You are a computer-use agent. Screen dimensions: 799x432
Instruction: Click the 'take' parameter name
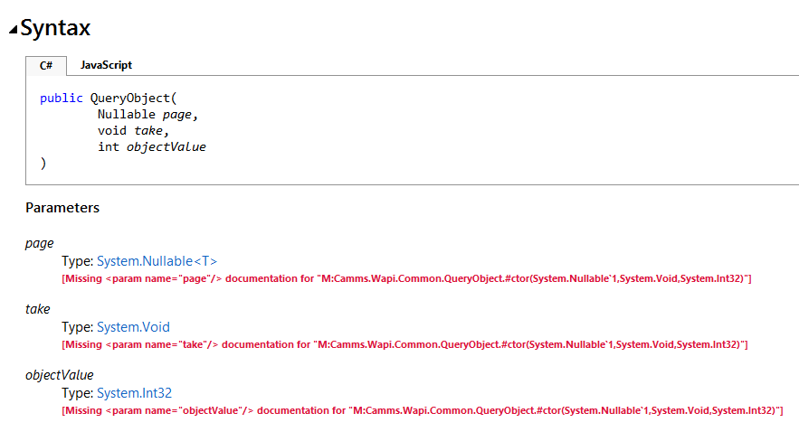[38, 309]
